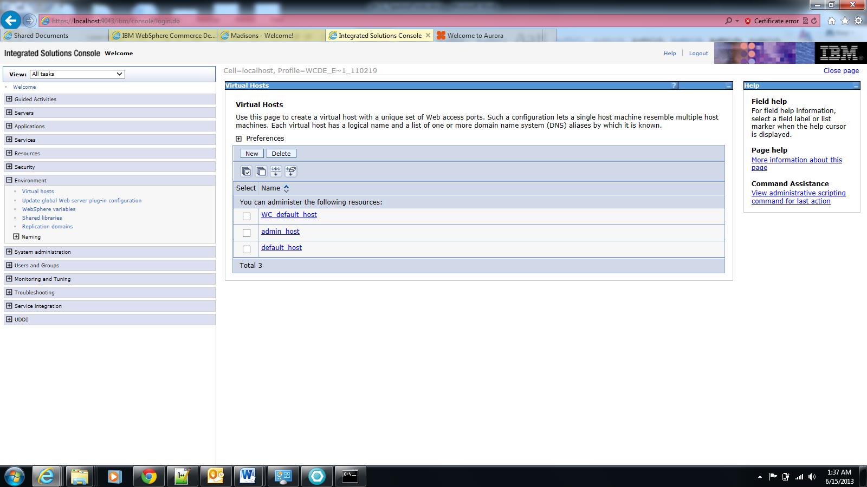Open the View All tasks dropdown
The width and height of the screenshot is (867, 487).
pyautogui.click(x=120, y=74)
